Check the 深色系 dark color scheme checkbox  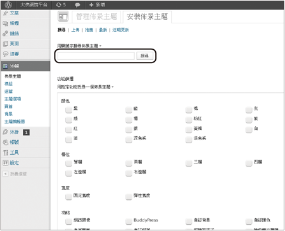click(129, 139)
